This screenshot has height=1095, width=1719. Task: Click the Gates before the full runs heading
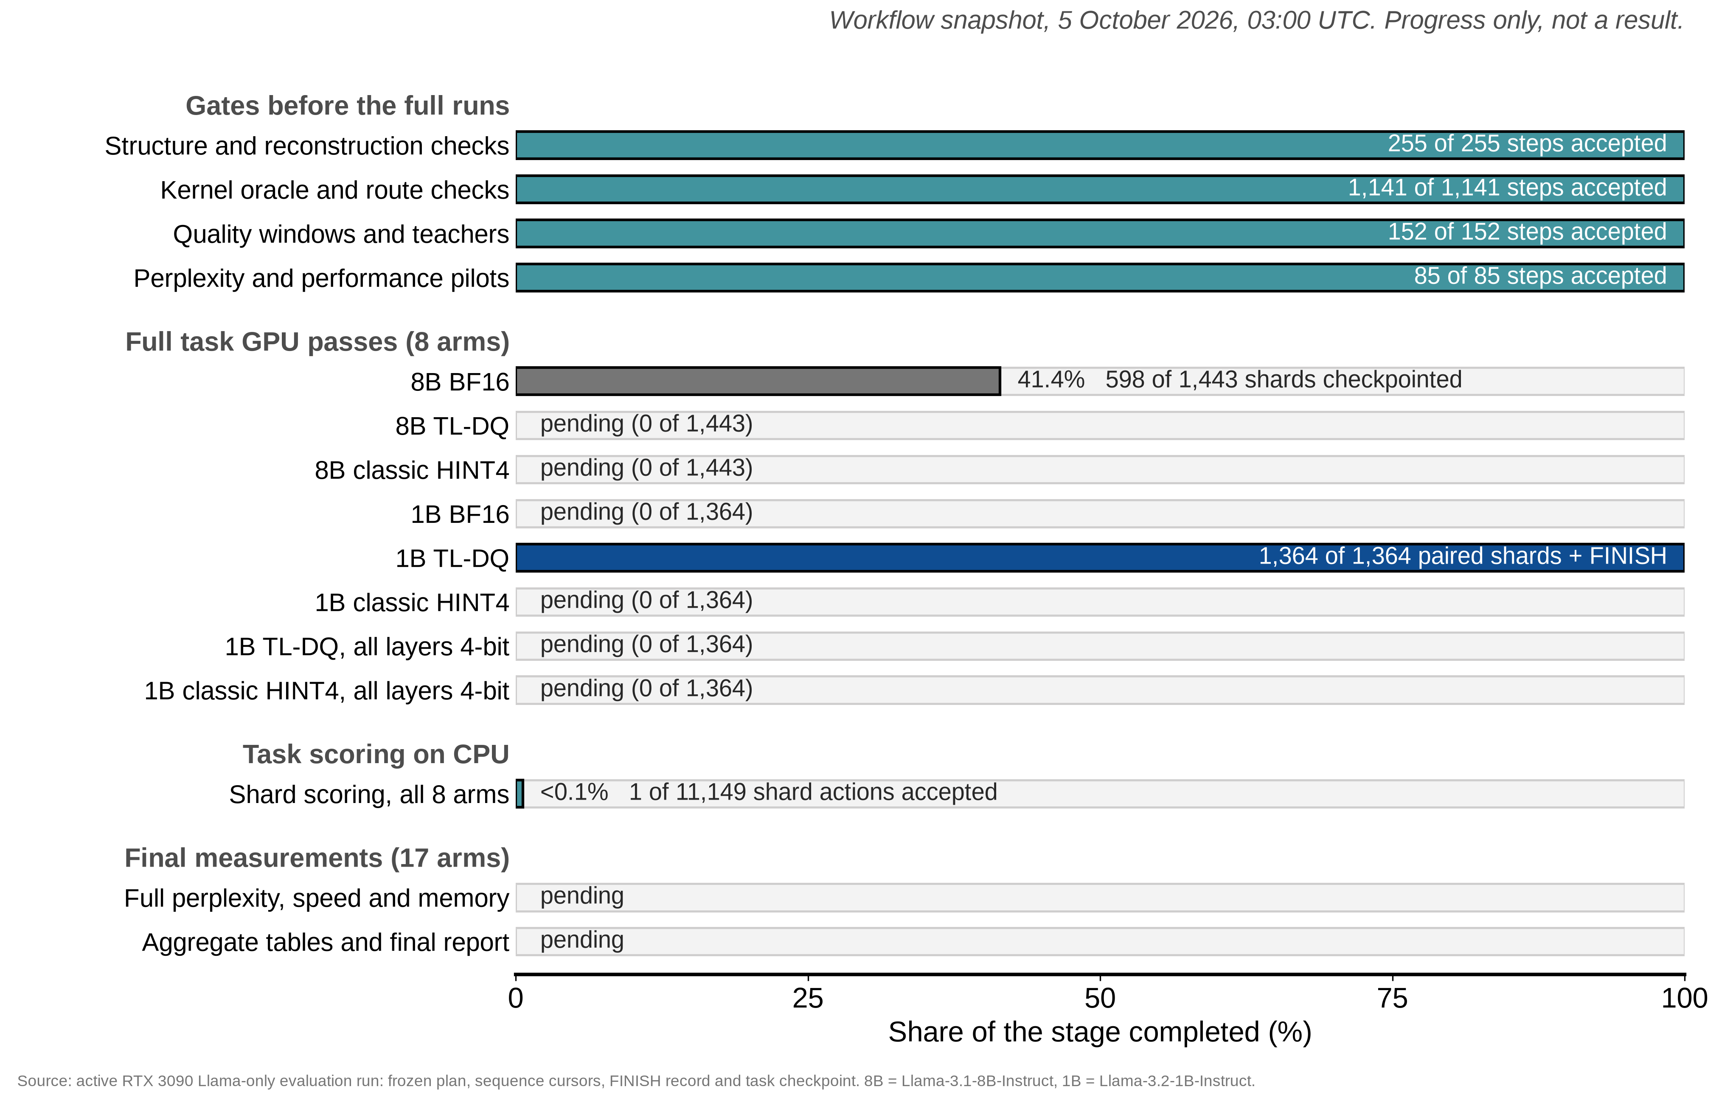pos(348,106)
